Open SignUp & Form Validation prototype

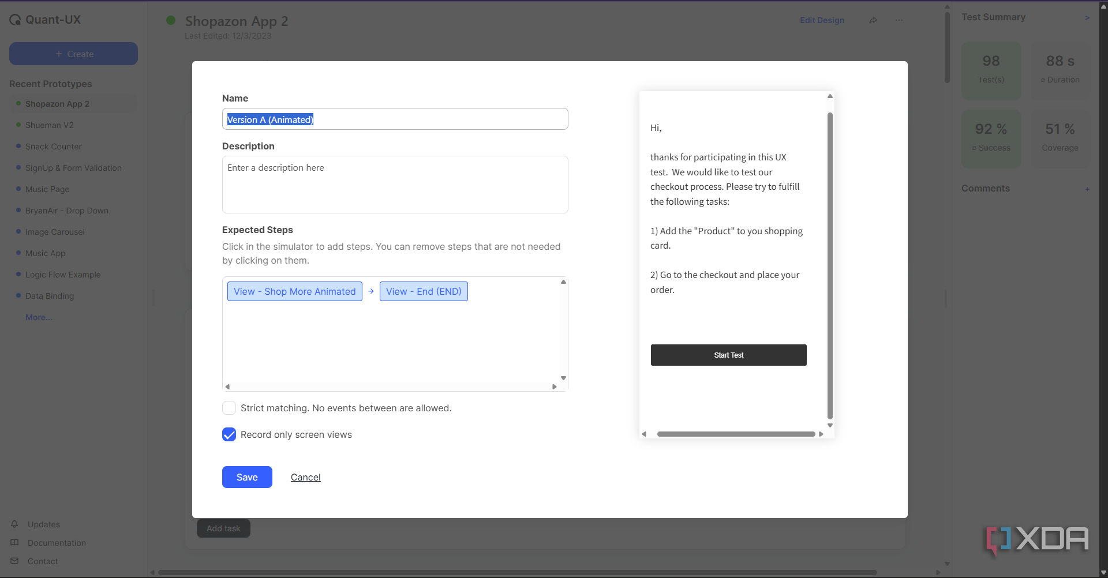tap(73, 168)
